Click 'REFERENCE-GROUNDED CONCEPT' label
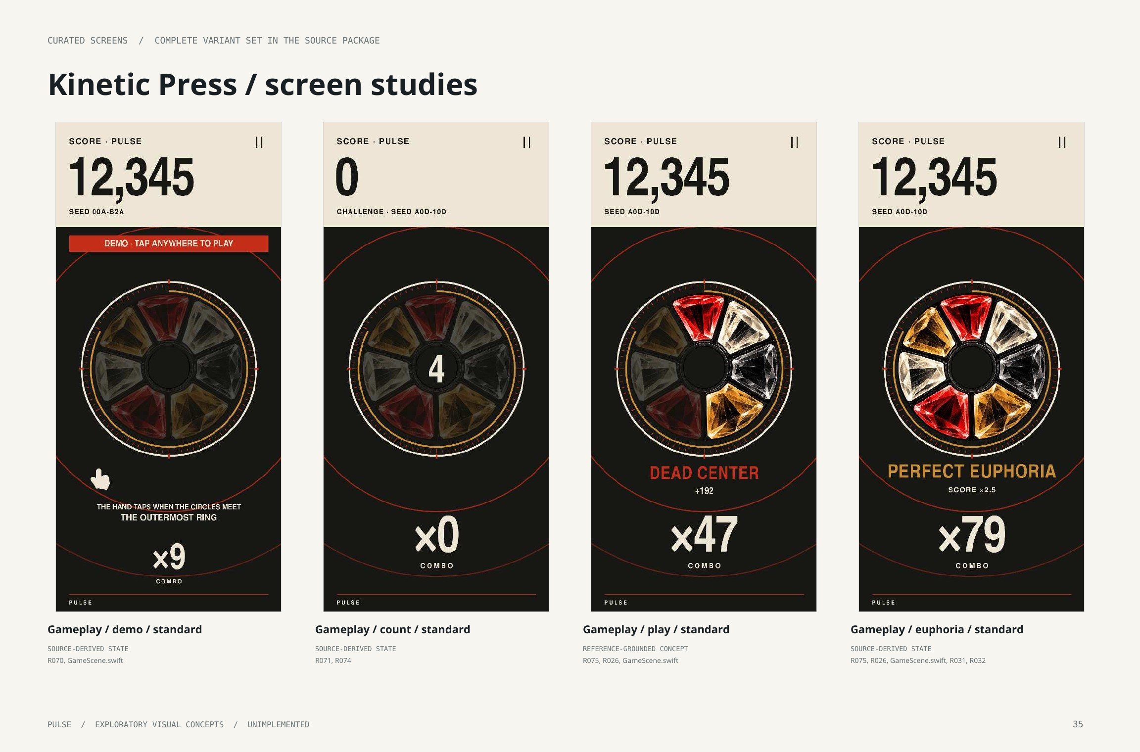 coord(635,649)
